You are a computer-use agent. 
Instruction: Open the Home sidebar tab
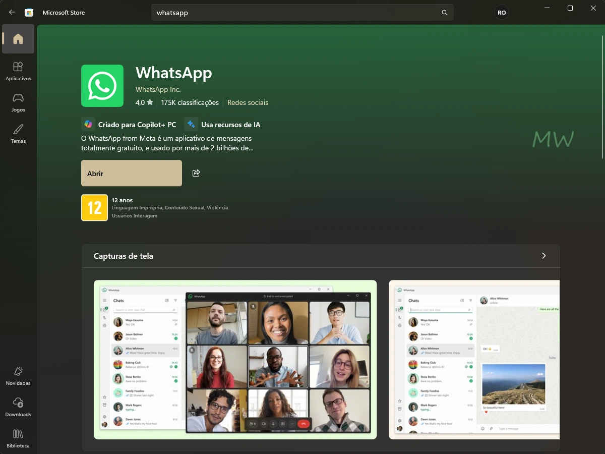pyautogui.click(x=18, y=39)
